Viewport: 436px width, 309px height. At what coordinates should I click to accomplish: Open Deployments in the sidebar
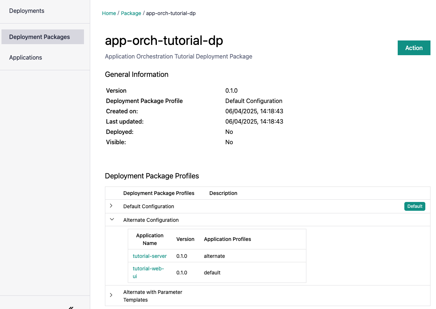coord(27,11)
